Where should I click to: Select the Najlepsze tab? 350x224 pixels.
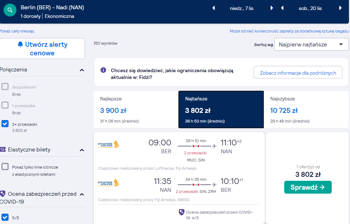(136, 109)
